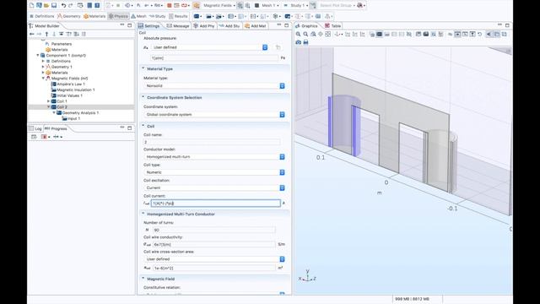This screenshot has width=540, height=304.
Task: Switch to the Add Mat tab
Action: [255, 26]
